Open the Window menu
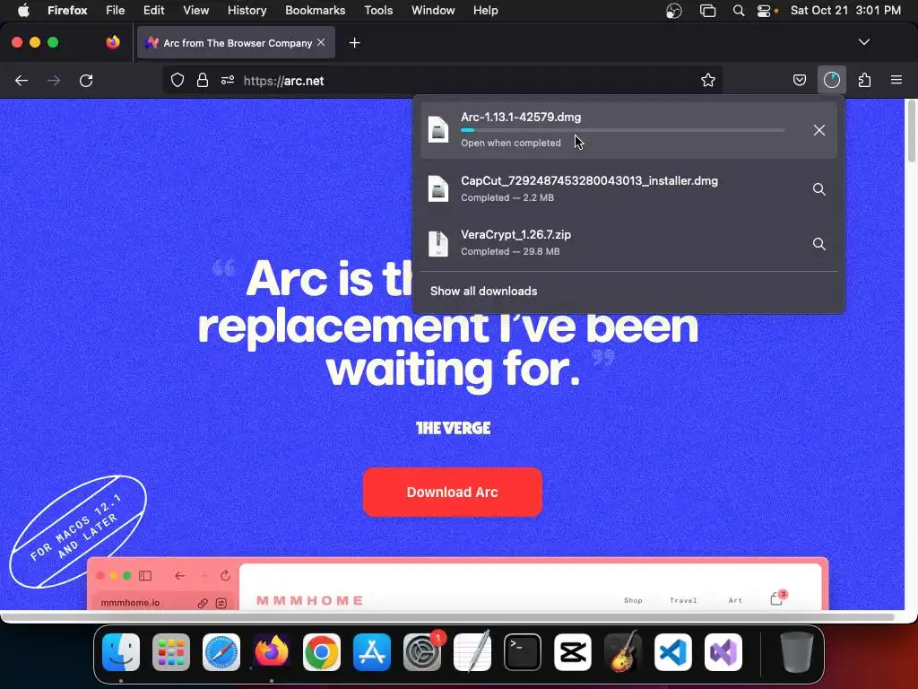 click(x=433, y=11)
